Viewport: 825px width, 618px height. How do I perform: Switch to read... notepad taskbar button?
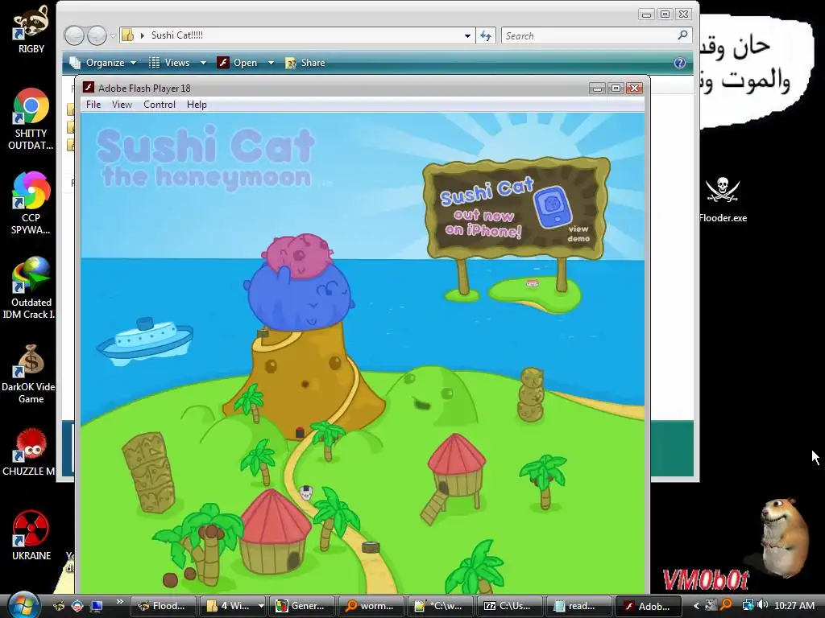tap(579, 606)
